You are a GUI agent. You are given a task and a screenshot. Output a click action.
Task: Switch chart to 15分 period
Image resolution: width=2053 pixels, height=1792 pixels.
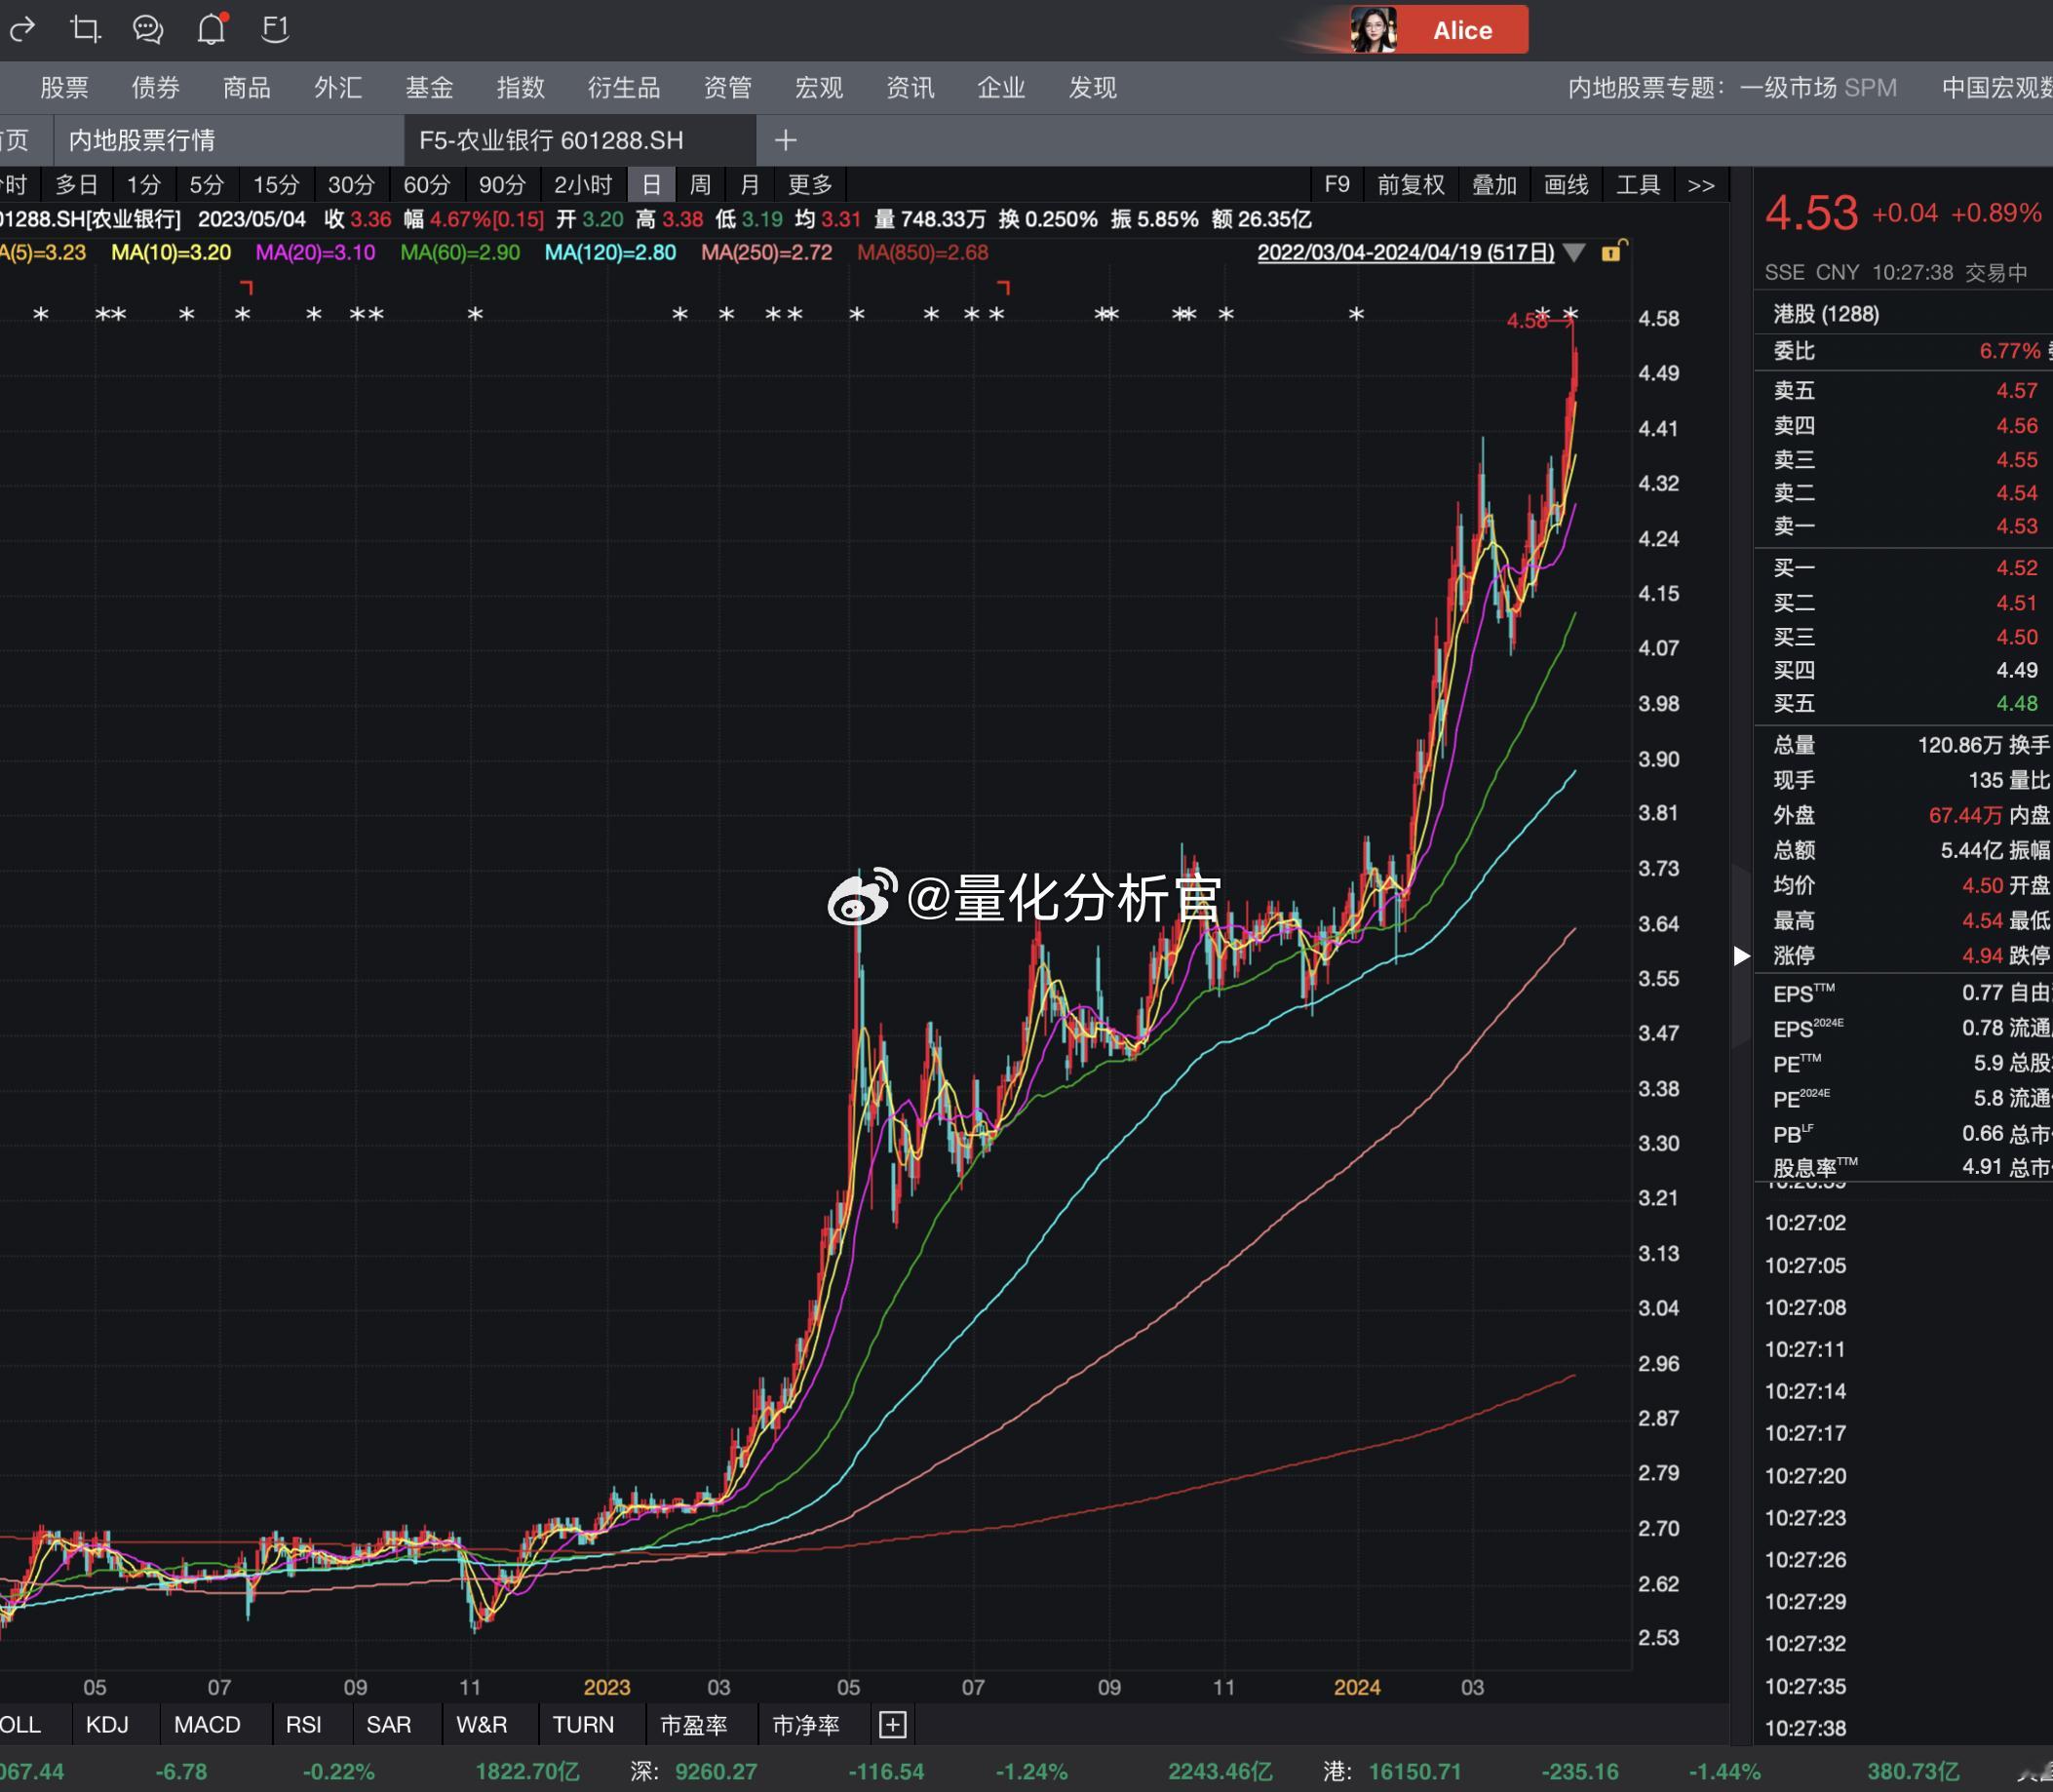pyautogui.click(x=276, y=185)
